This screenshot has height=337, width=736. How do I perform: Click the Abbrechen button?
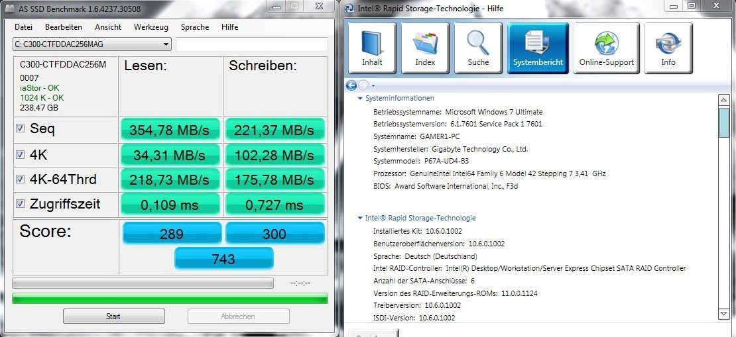(x=239, y=316)
